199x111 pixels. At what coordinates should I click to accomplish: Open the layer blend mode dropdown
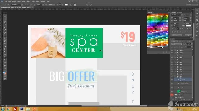pyautogui.click(x=177, y=44)
